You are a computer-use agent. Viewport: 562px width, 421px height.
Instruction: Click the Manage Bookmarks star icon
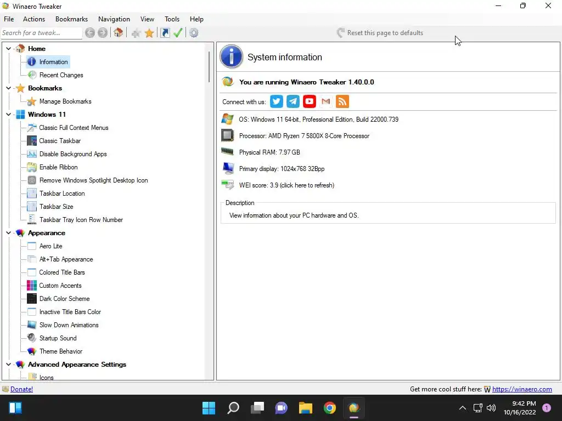point(32,101)
